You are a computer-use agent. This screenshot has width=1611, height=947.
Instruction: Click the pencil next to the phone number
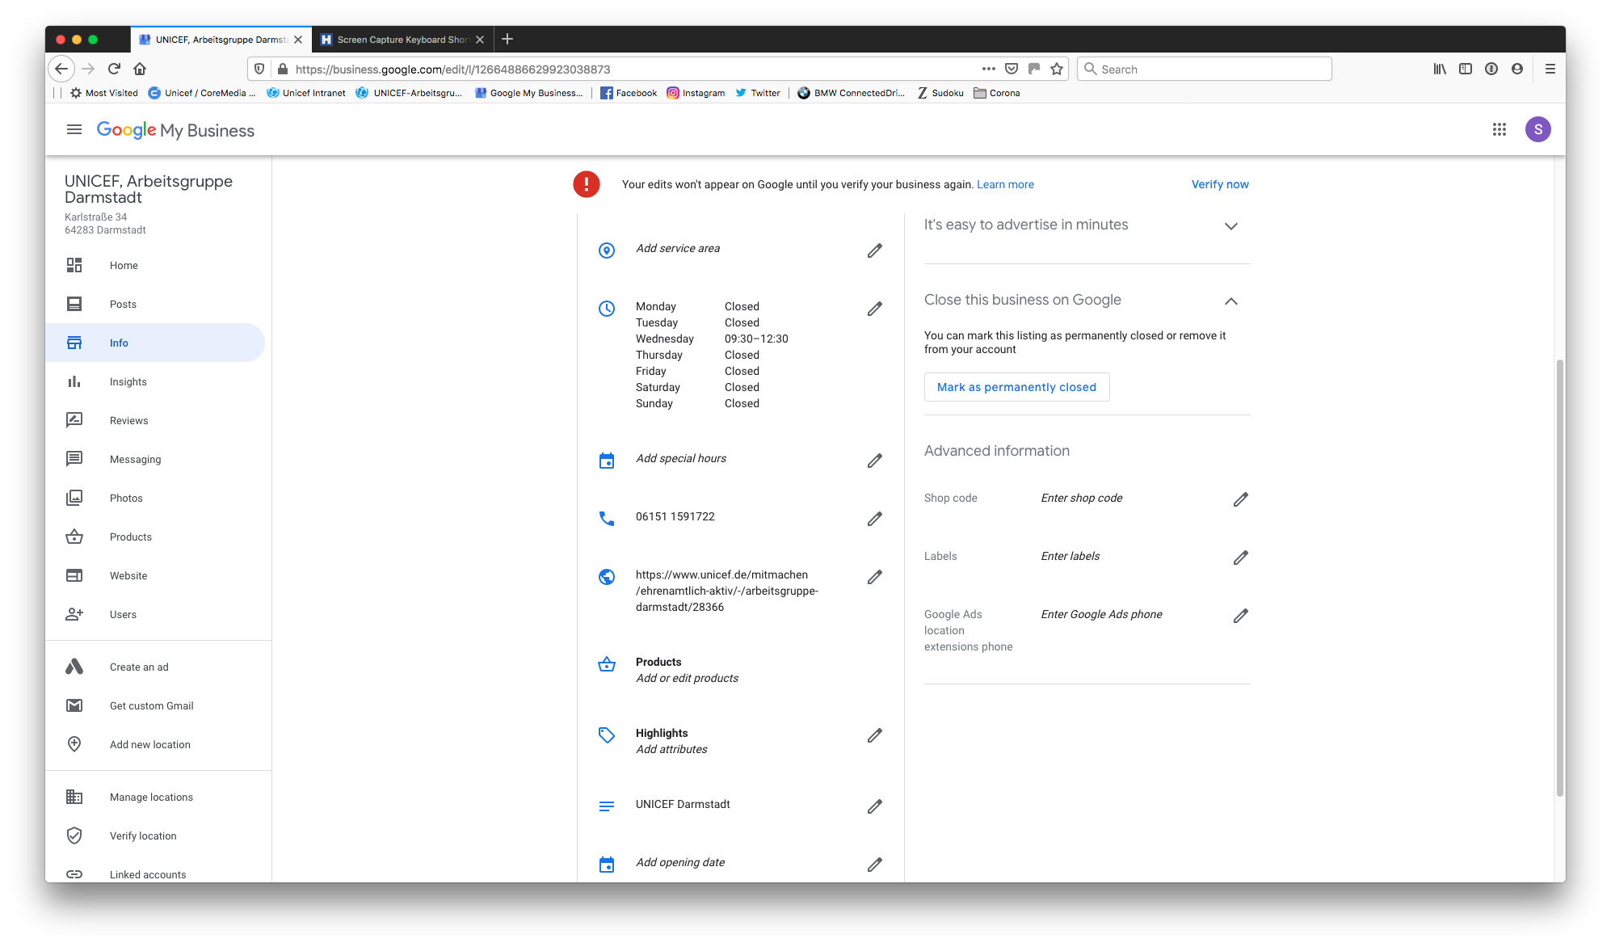click(x=874, y=519)
